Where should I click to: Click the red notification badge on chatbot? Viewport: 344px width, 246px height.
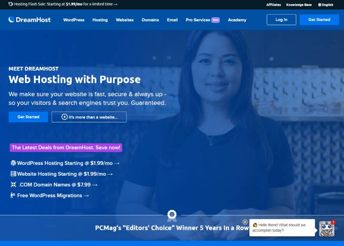coord(333,222)
